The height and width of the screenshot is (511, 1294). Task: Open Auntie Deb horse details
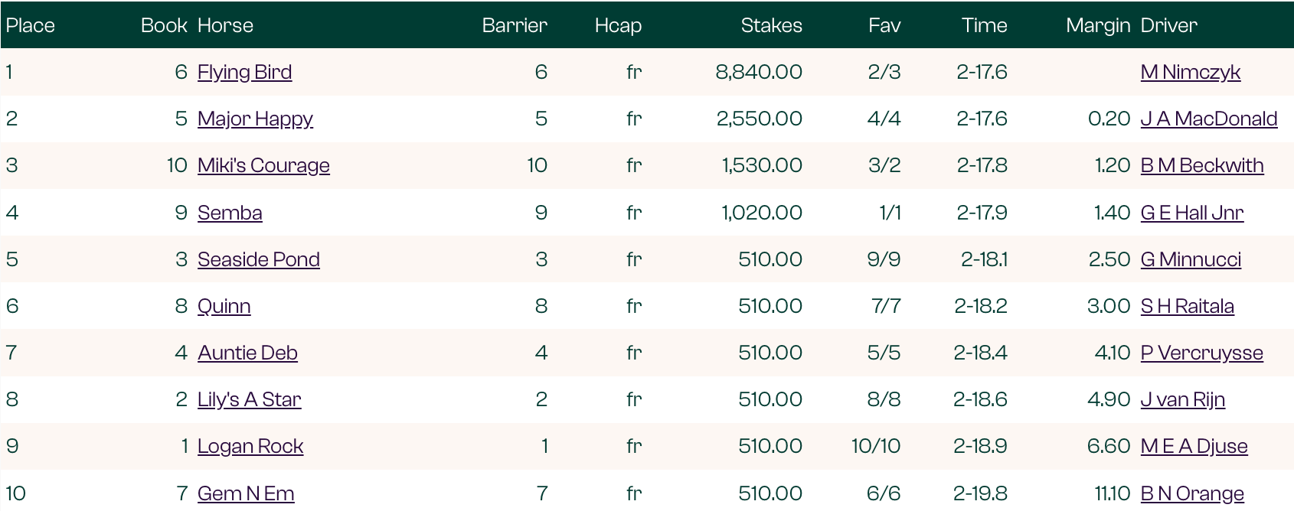247,353
